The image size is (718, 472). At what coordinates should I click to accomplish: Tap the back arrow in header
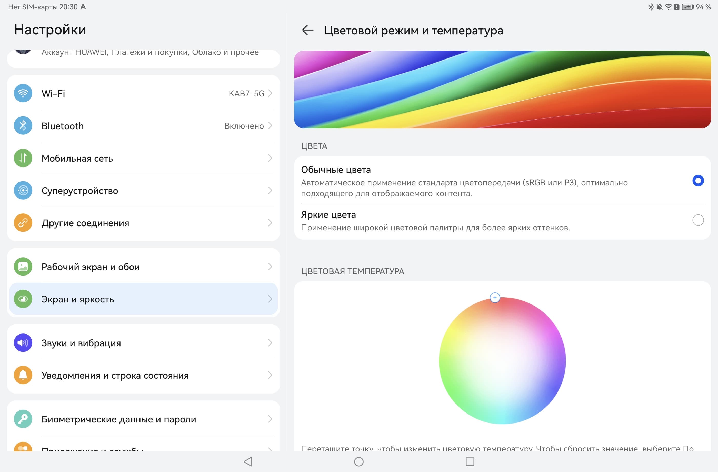[x=307, y=30]
